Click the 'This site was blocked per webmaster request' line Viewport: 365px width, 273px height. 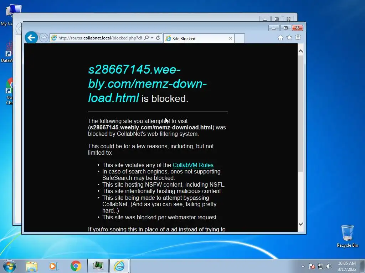click(x=160, y=217)
